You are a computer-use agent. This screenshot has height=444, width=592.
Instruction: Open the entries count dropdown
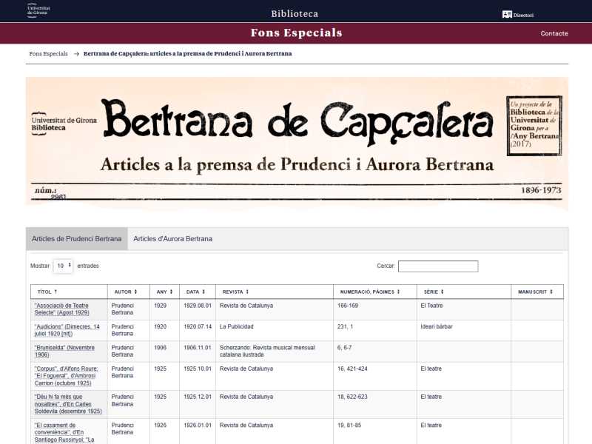63,266
